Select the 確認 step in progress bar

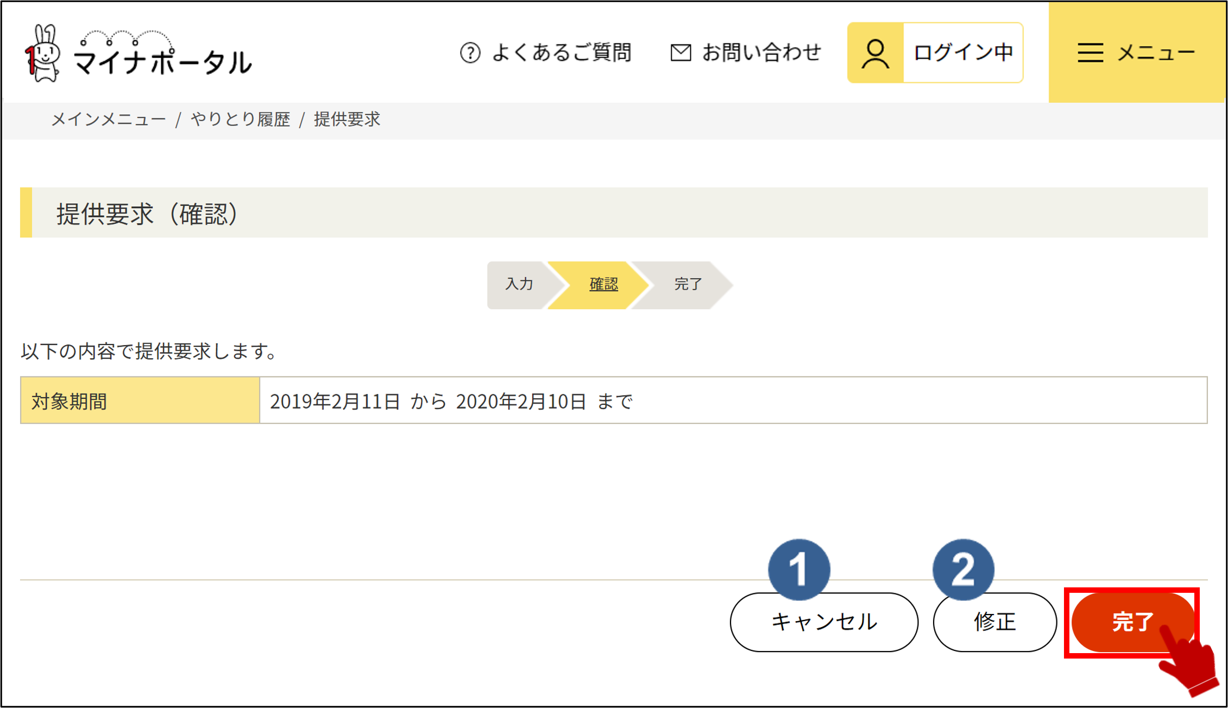pyautogui.click(x=603, y=284)
